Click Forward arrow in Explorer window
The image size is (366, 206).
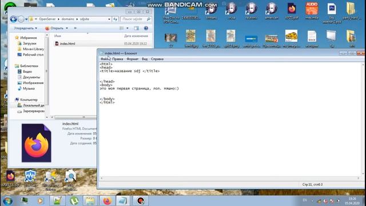(21, 19)
